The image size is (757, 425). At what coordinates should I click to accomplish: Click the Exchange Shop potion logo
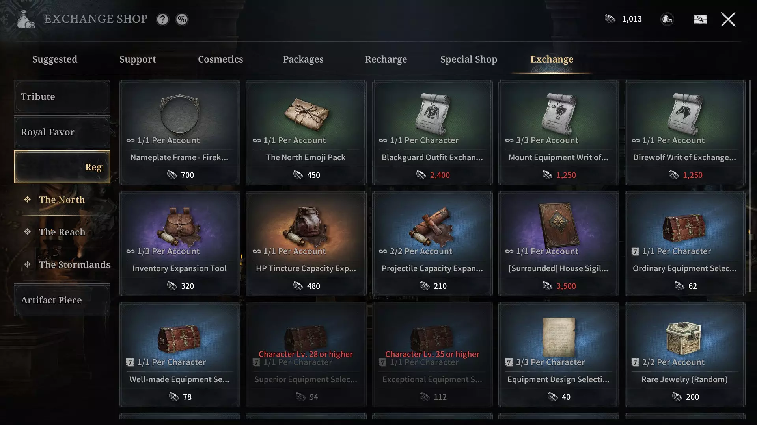[x=26, y=19]
